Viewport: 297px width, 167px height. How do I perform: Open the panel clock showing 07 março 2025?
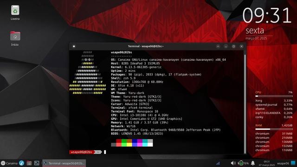[267, 163]
